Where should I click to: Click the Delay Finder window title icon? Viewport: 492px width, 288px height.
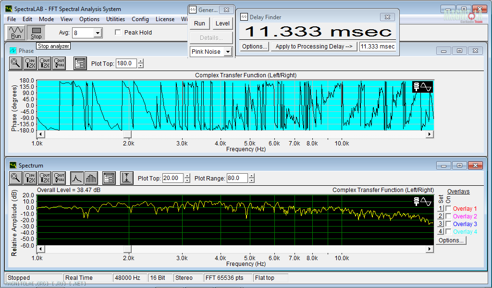pos(244,17)
